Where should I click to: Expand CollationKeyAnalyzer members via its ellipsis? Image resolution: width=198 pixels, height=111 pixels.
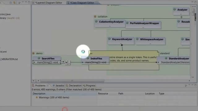[110, 26]
